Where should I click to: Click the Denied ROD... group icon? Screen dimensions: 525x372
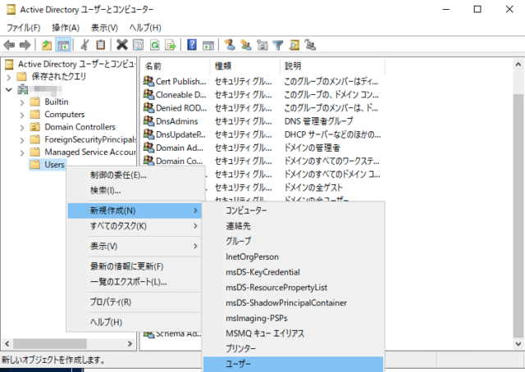pos(148,107)
